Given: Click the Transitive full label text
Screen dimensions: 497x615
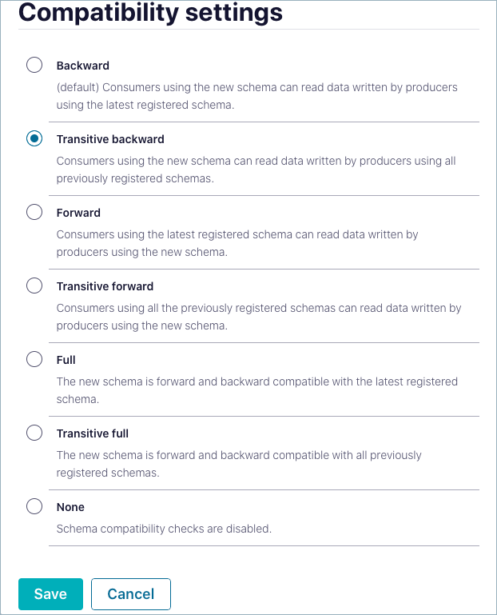Looking at the screenshot, I should point(93,433).
